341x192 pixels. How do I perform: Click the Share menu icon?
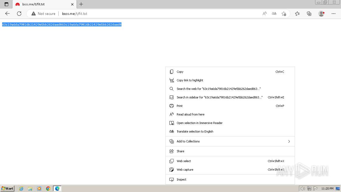pyautogui.click(x=172, y=151)
